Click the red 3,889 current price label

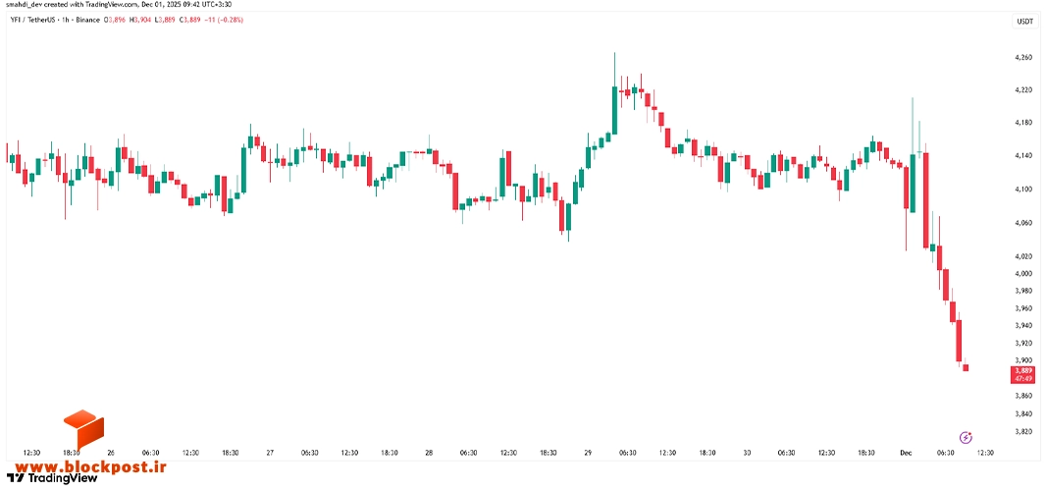tap(1024, 370)
